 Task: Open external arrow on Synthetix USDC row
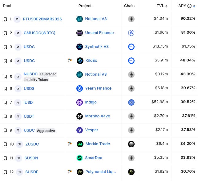18,47
